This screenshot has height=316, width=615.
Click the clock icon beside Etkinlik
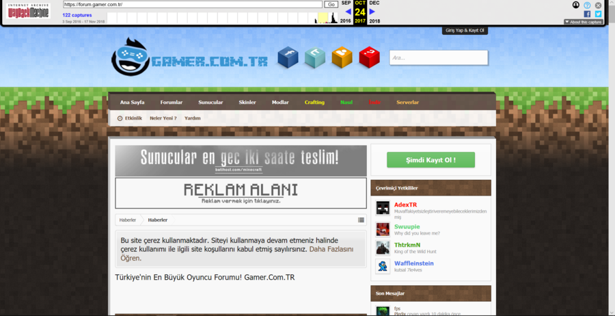(x=120, y=118)
